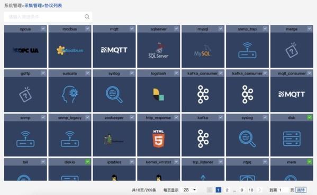
Task: Click the mqtt_consumer card title
Action: click(292, 73)
